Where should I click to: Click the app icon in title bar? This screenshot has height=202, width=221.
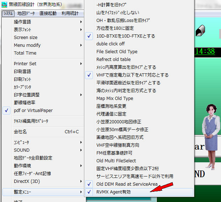(5, 5)
